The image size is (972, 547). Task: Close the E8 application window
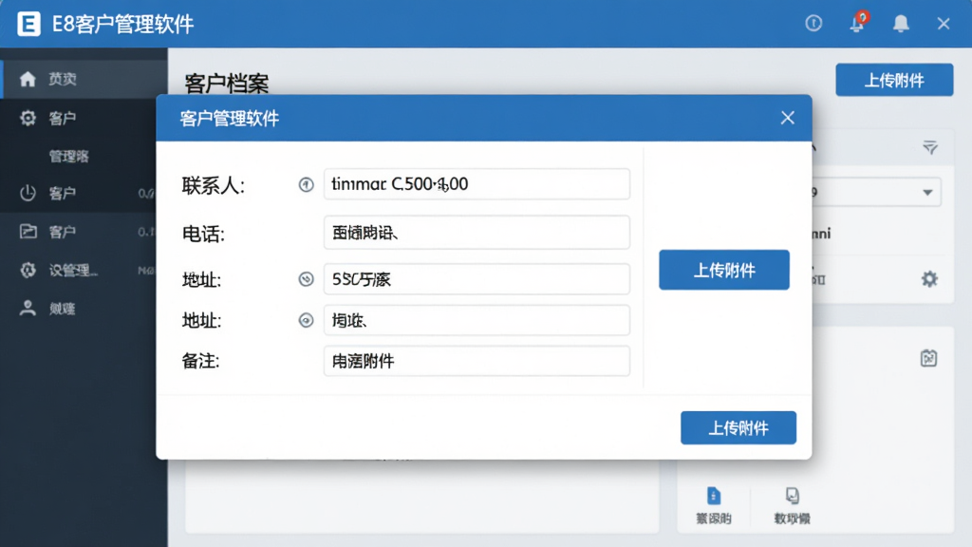[x=944, y=24]
